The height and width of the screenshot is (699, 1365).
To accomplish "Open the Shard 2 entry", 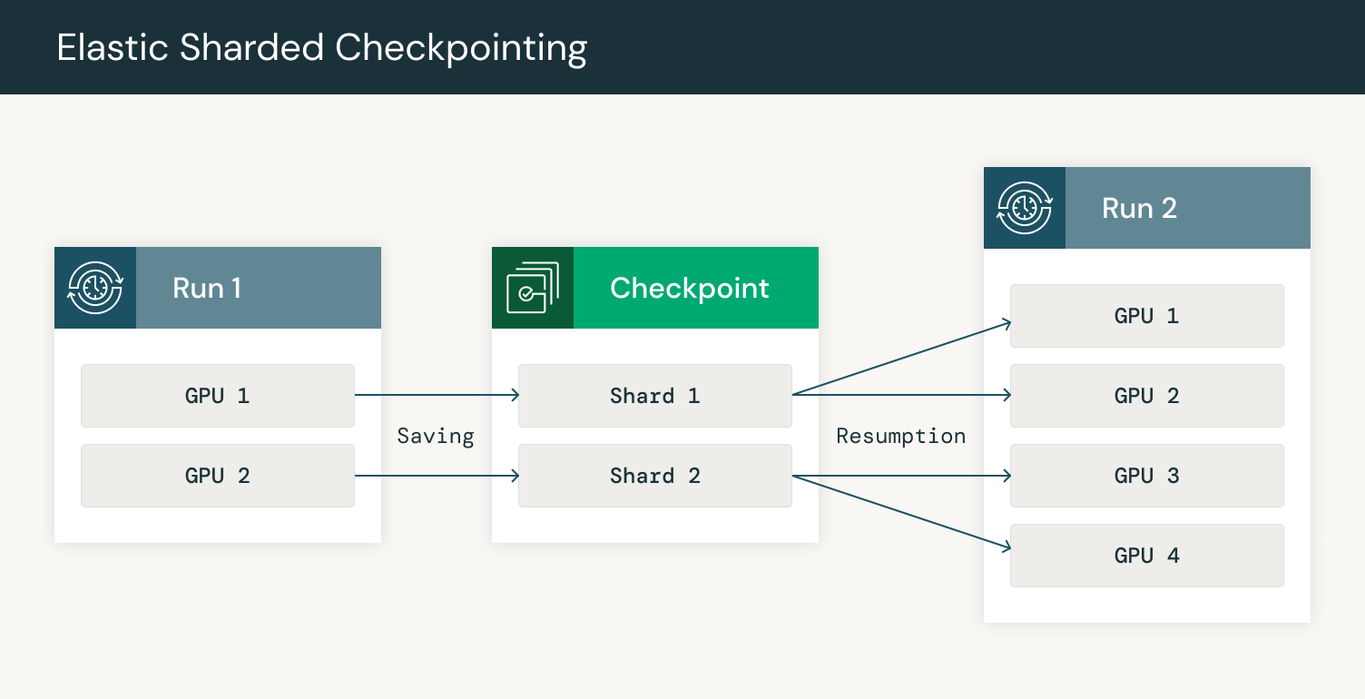I will tap(655, 475).
